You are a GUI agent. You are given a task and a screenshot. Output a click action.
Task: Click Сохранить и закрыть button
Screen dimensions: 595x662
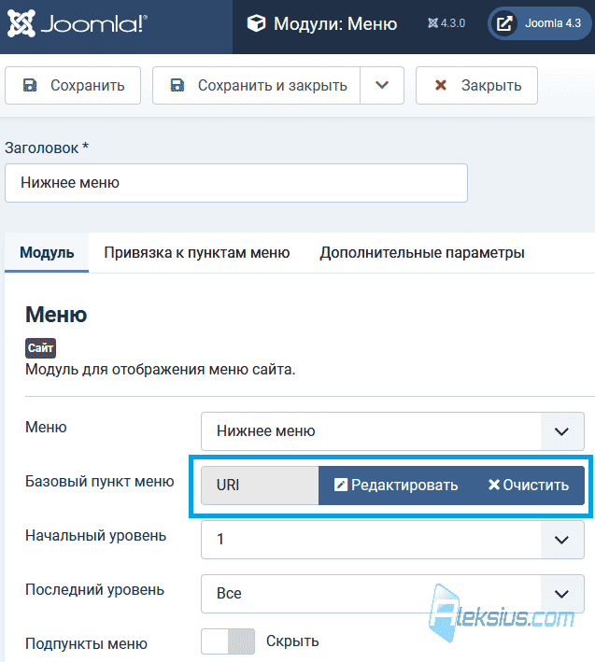[256, 85]
